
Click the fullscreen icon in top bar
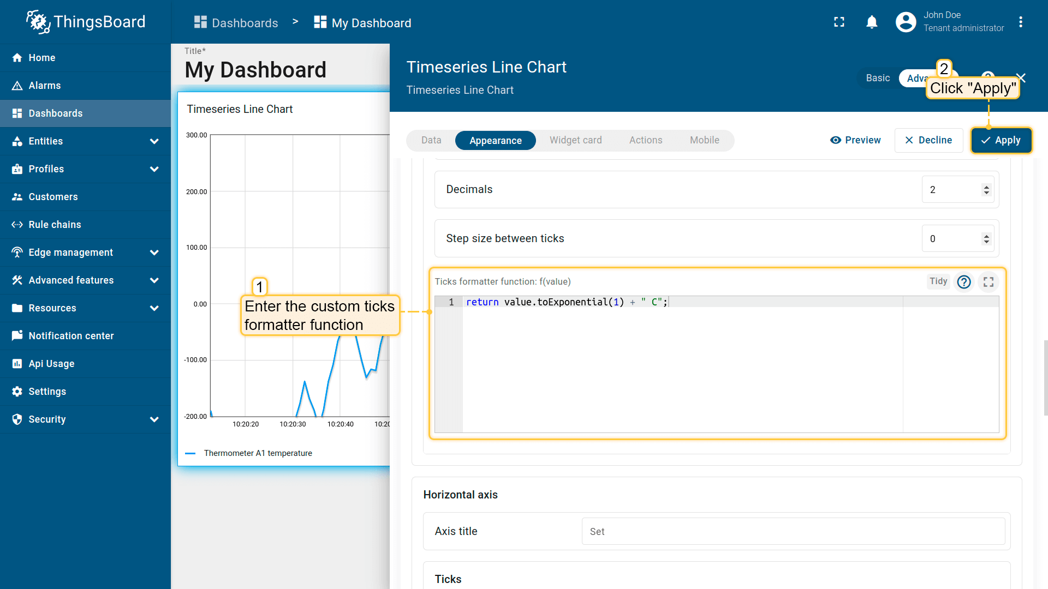(839, 22)
